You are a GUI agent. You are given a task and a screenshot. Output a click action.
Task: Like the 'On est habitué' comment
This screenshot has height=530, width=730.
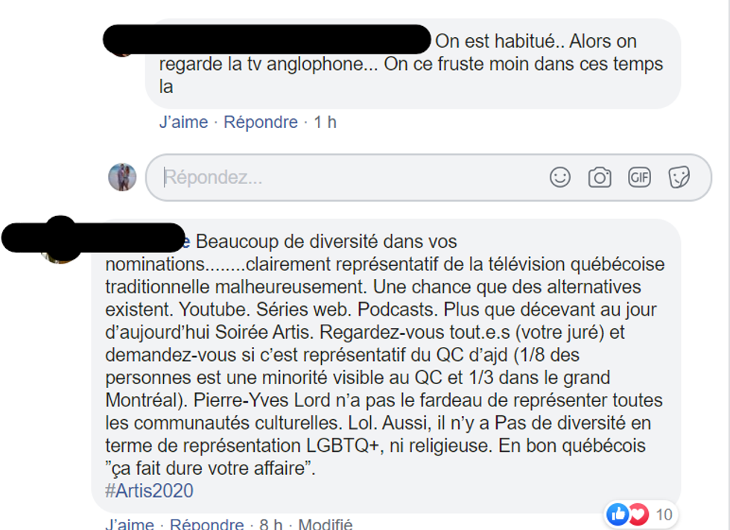[183, 122]
